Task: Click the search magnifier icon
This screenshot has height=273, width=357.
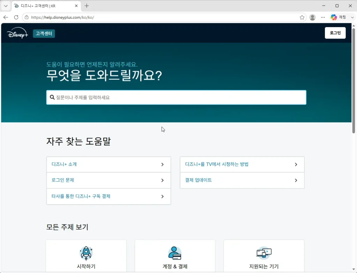Action: tap(52, 97)
